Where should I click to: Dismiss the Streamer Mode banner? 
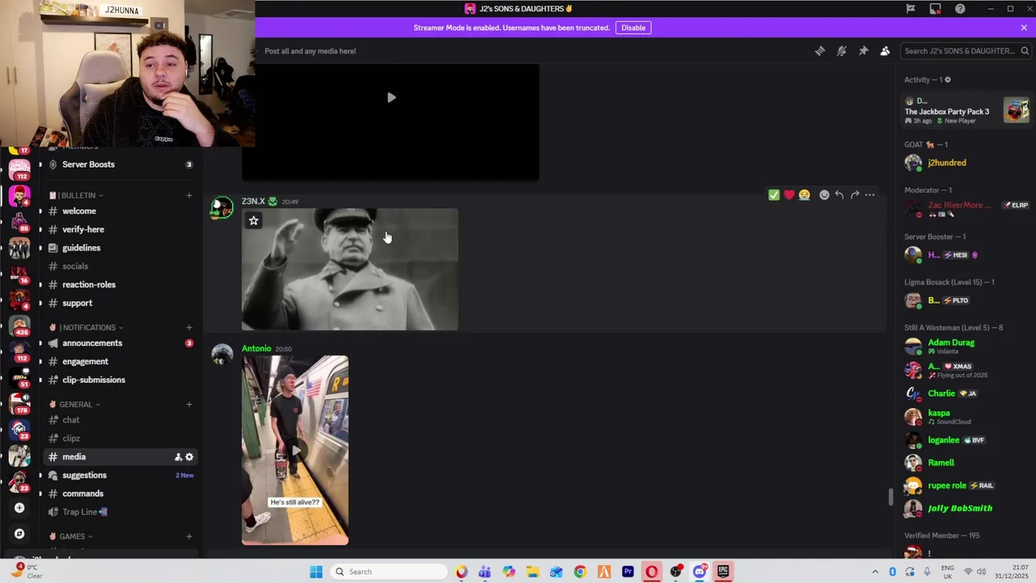pos(1024,28)
